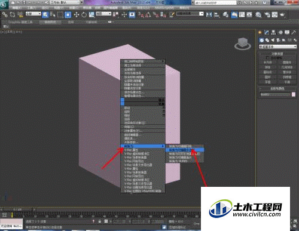This screenshot has width=299, height=231.
Task: Open named selection sets dropdown
Action: pyautogui.click(x=190, y=14)
